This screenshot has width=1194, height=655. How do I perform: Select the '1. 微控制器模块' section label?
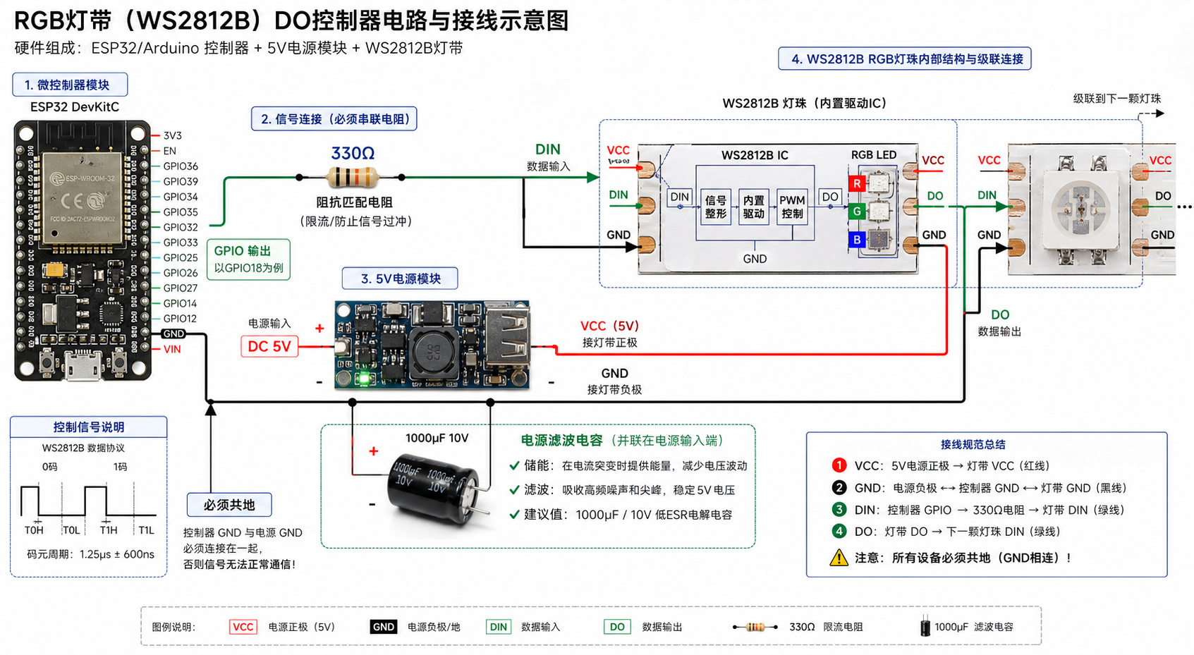[x=70, y=85]
